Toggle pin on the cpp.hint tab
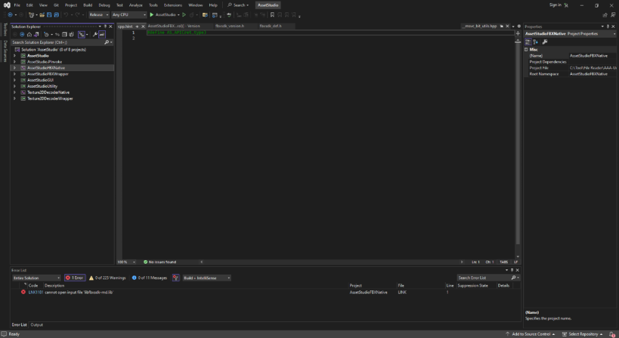 137,27
